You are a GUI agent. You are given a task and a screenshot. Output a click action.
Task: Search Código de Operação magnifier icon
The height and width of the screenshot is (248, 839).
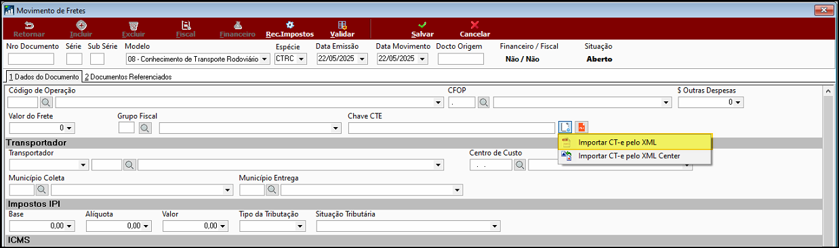[46, 103]
